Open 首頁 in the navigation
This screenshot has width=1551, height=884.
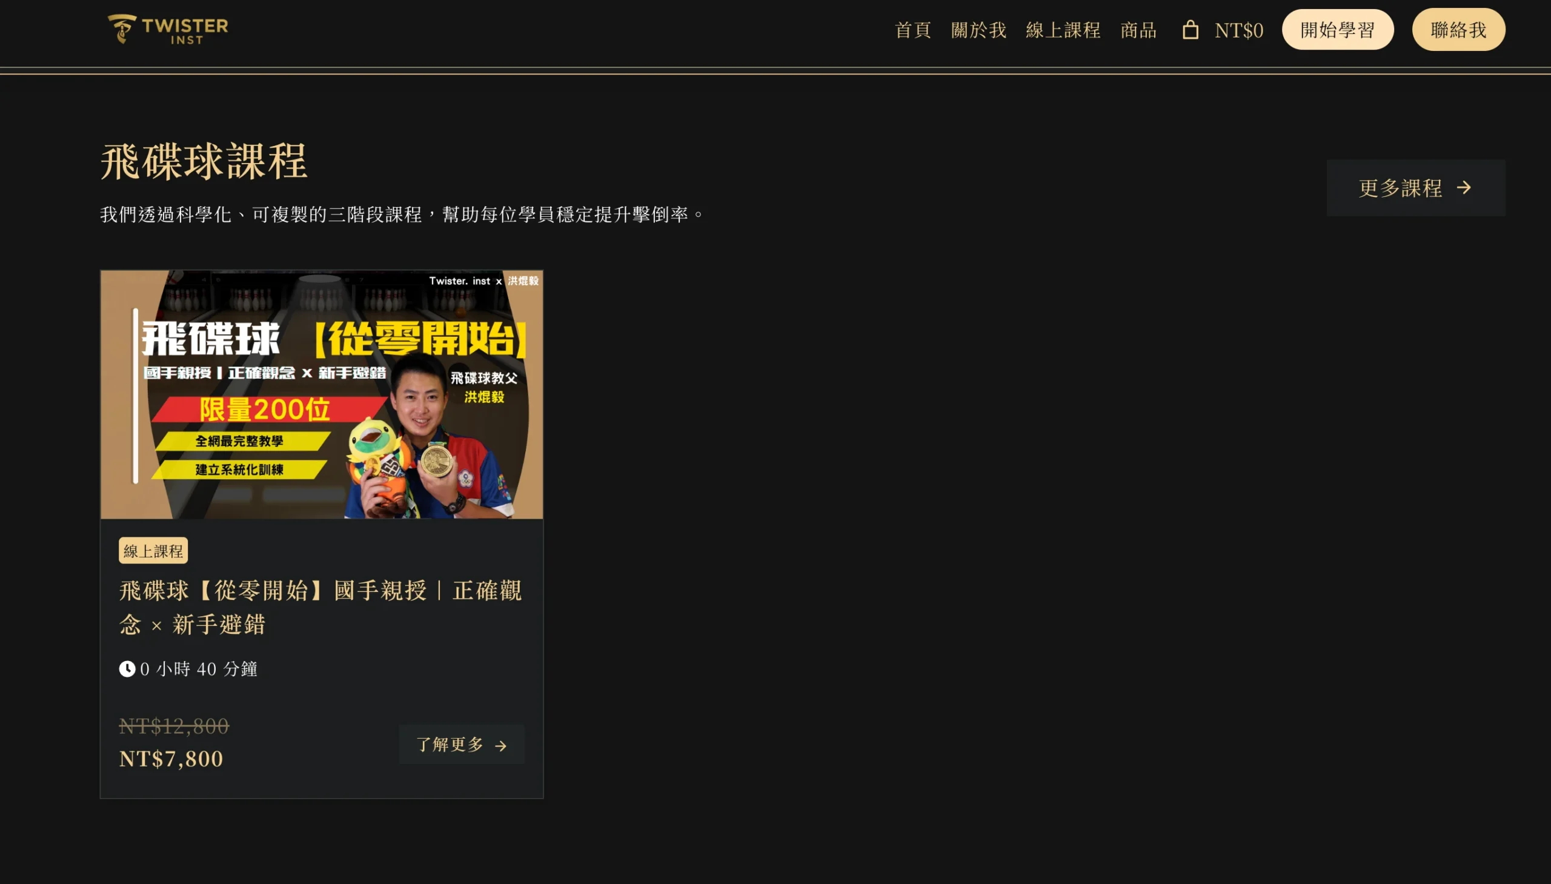point(912,30)
